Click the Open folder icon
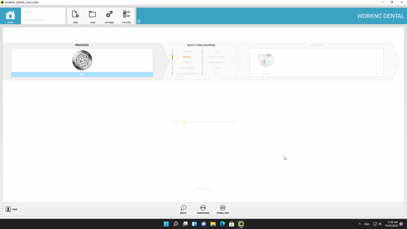Viewport: 407px width, 229px height. pyautogui.click(x=92, y=15)
